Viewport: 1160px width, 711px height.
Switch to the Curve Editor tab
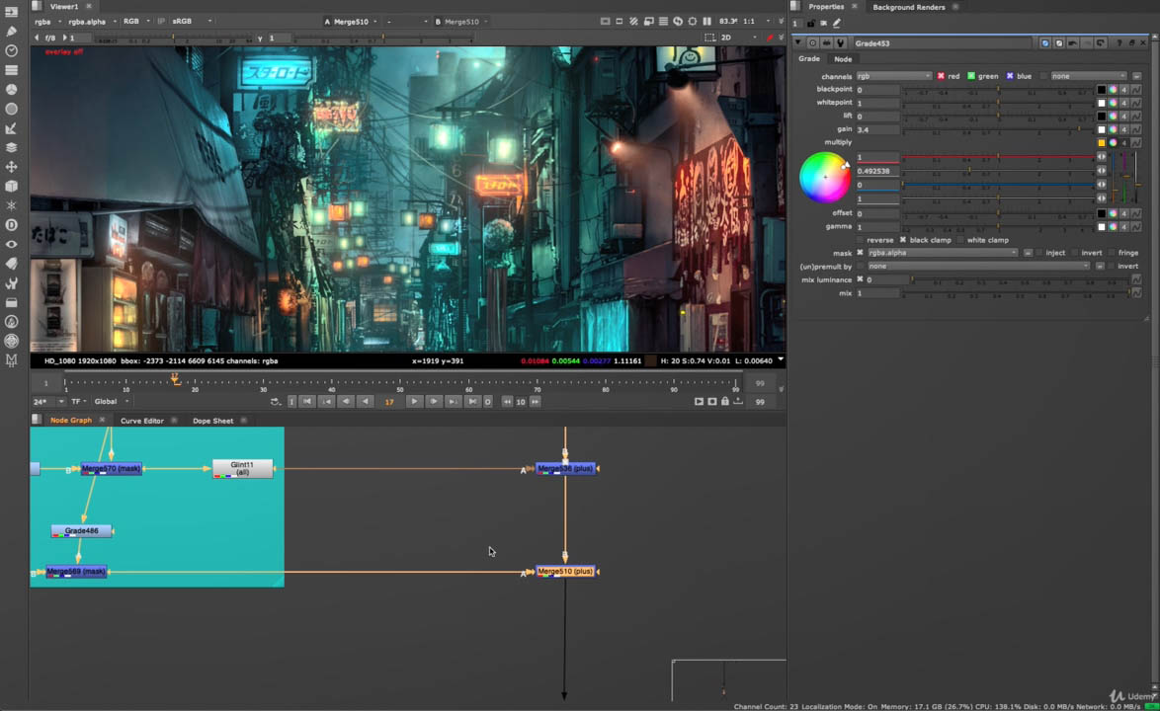pos(142,421)
